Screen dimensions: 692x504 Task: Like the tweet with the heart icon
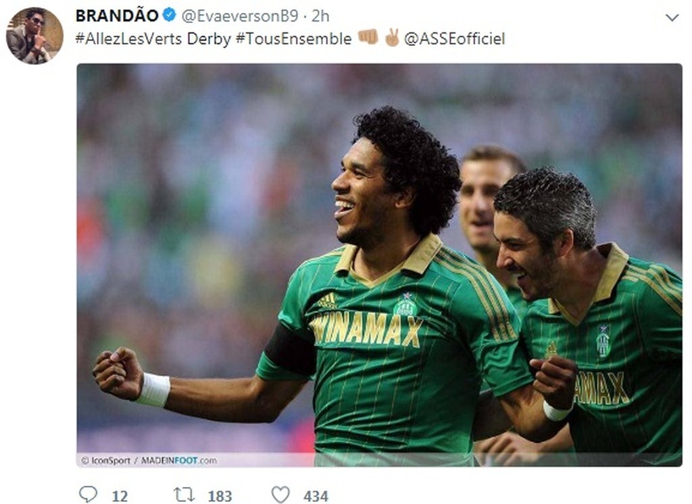coord(280,495)
